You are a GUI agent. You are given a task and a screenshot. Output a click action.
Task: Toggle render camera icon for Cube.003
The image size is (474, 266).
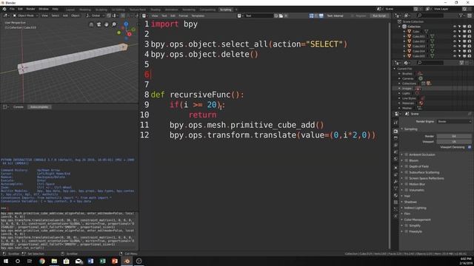pyautogui.click(x=470, y=46)
